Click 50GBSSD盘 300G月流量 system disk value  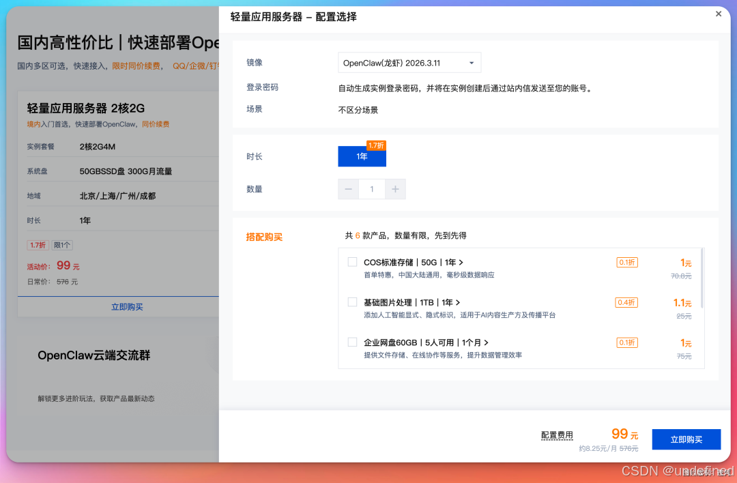click(126, 171)
